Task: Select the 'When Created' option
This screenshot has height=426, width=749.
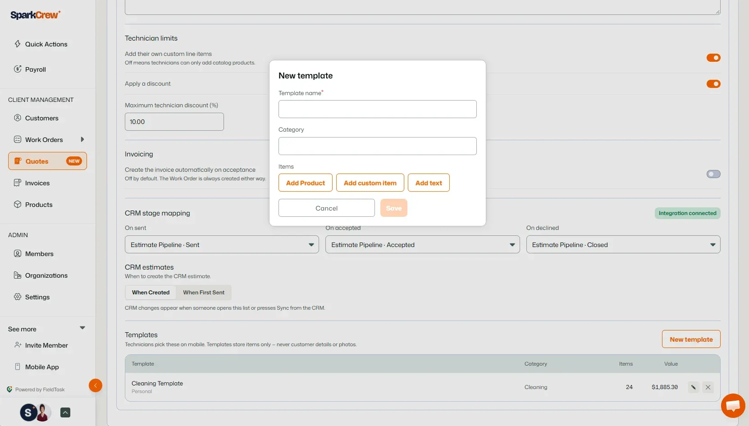Action: click(151, 293)
